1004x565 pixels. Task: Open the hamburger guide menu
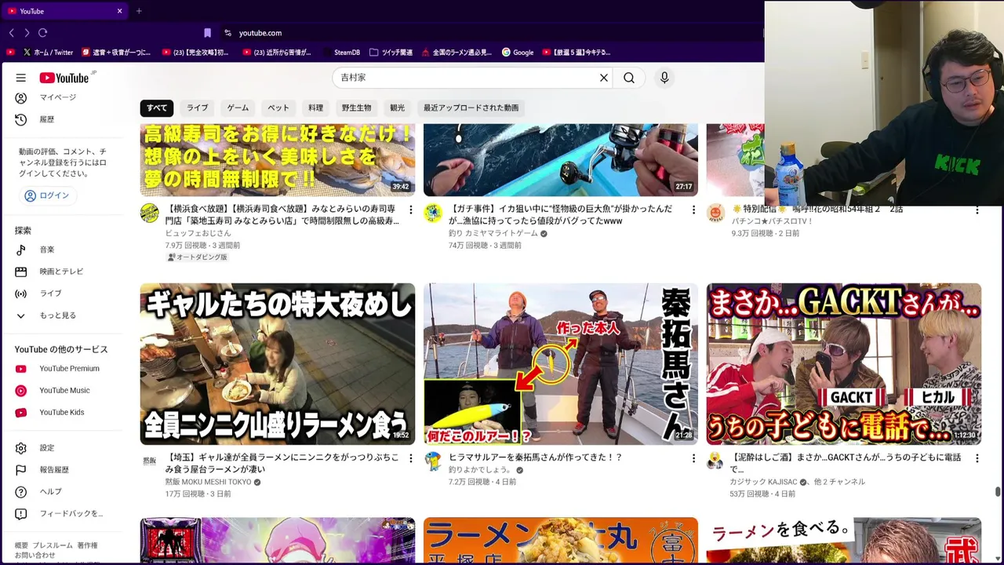point(21,78)
